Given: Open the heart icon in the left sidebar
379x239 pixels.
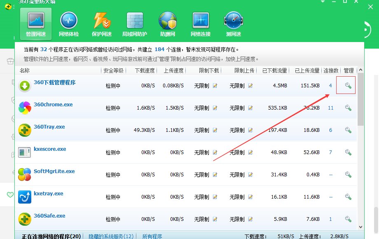Looking at the screenshot, I should (x=10, y=195).
